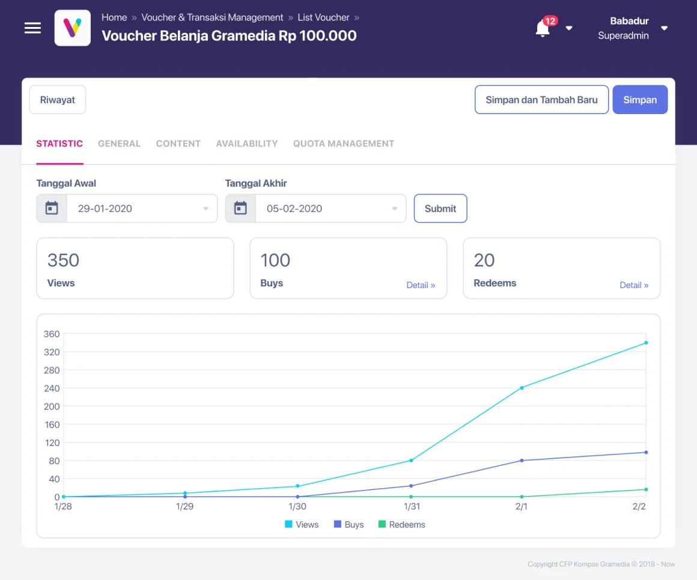Switch to the CONTENT tab
The height and width of the screenshot is (580, 697).
click(178, 144)
